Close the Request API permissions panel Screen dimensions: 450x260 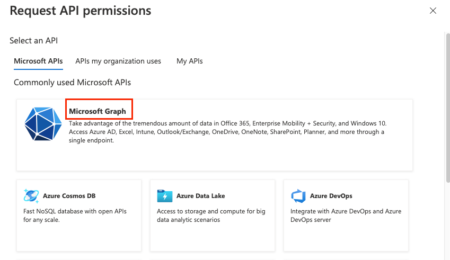[433, 11]
